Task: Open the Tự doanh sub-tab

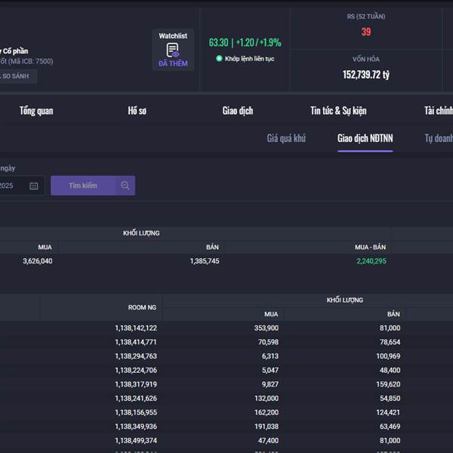Action: pos(438,138)
